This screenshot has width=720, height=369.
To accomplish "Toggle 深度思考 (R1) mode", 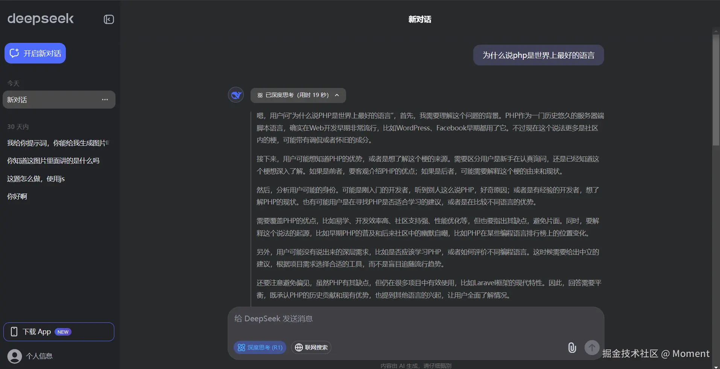I will 260,348.
